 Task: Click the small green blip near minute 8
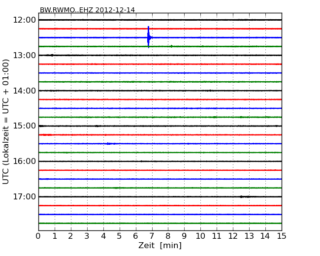click(x=171, y=46)
